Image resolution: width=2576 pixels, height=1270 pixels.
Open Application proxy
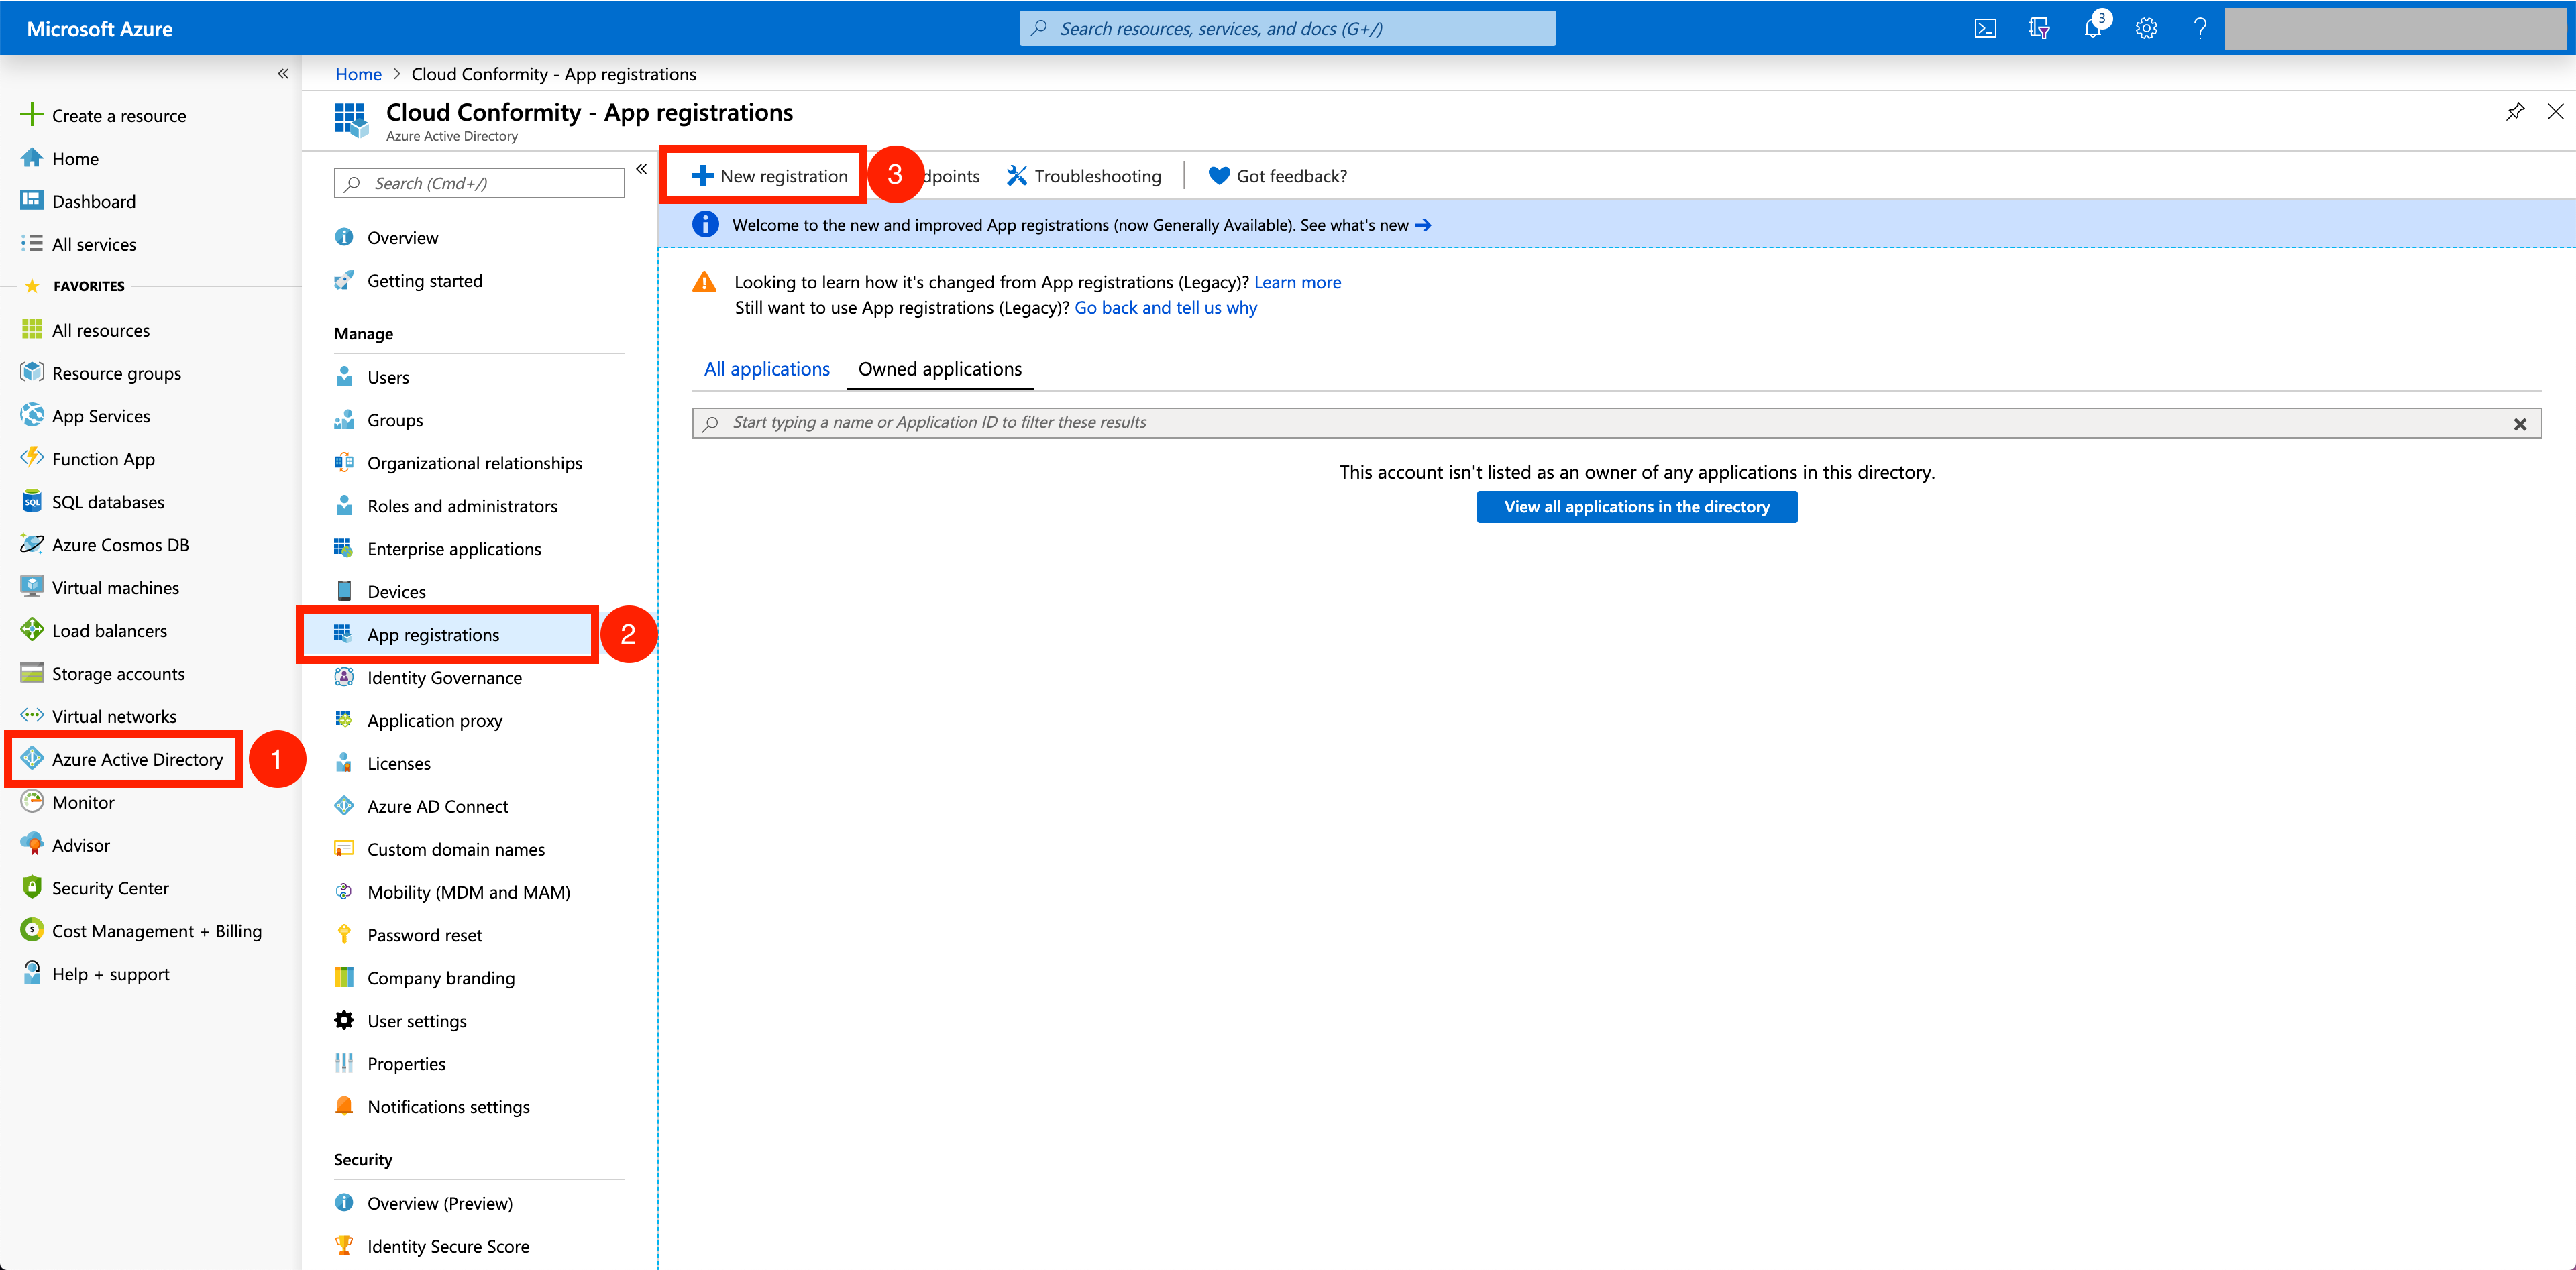419,720
